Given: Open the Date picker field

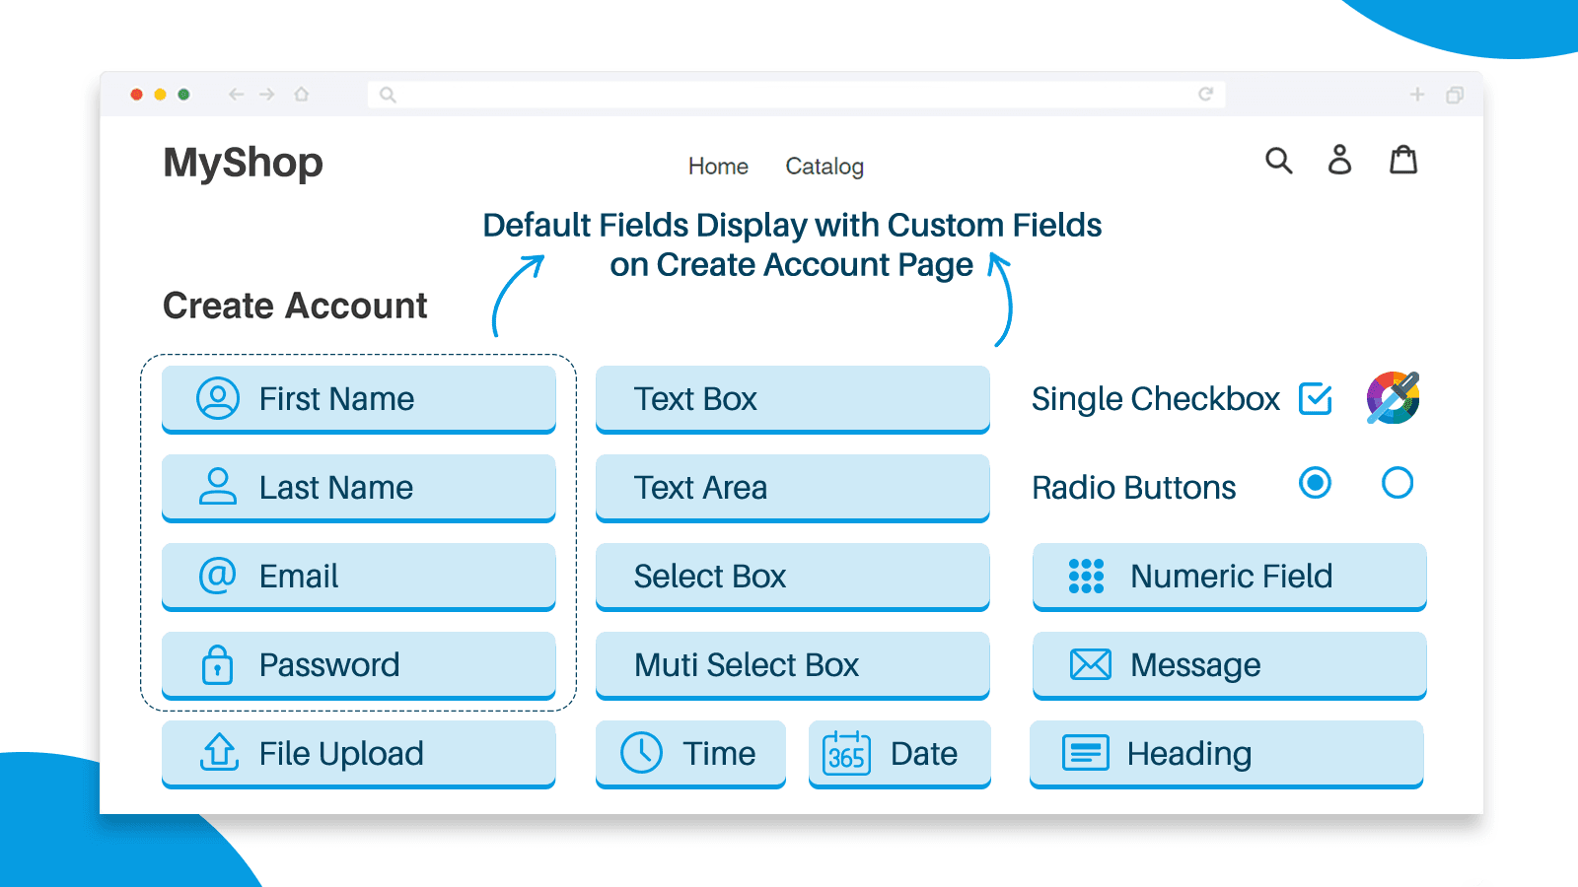Looking at the screenshot, I should (898, 754).
